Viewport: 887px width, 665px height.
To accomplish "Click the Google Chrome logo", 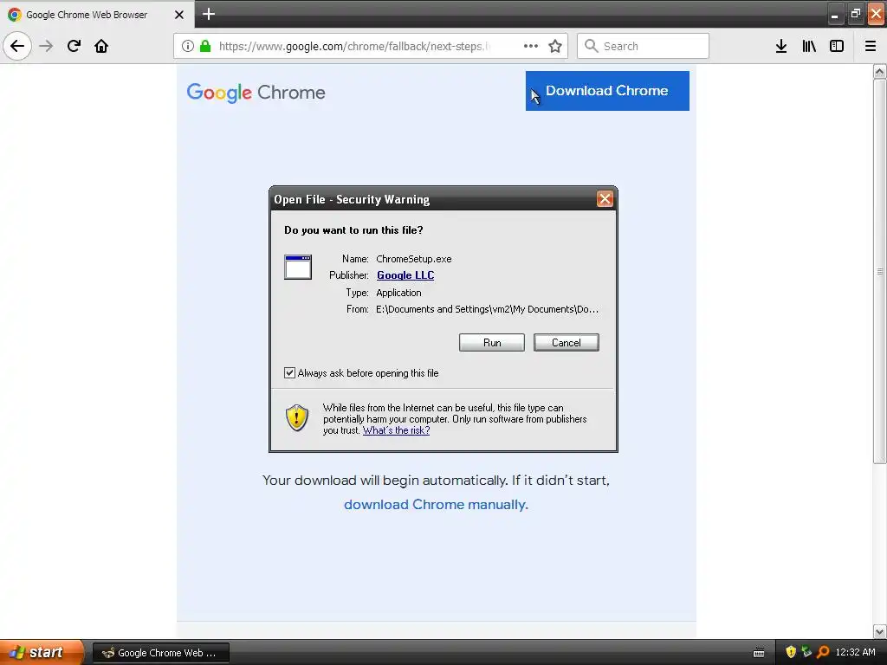I will [x=256, y=92].
